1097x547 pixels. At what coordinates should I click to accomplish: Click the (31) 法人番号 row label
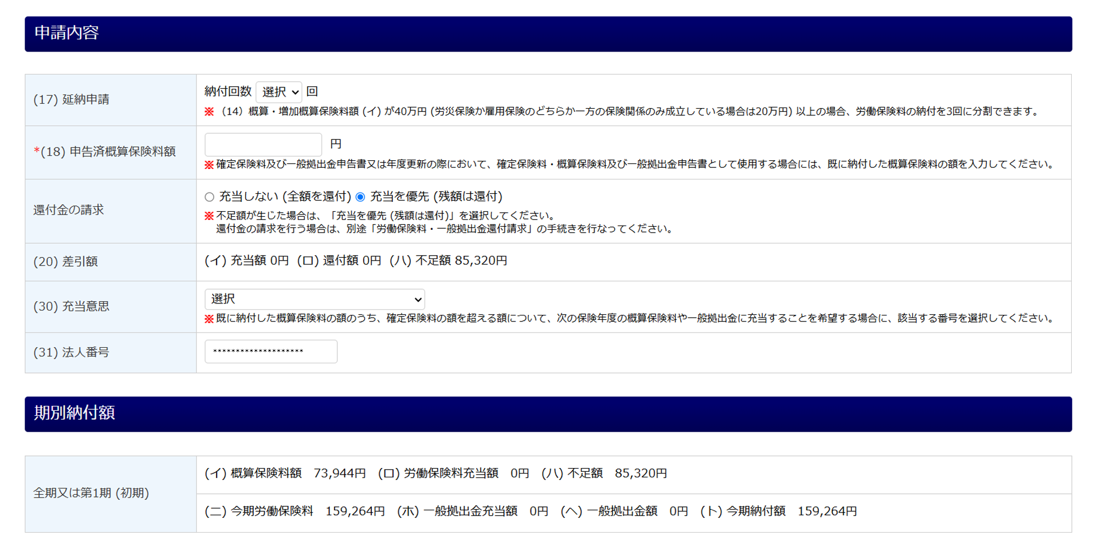pyautogui.click(x=71, y=352)
